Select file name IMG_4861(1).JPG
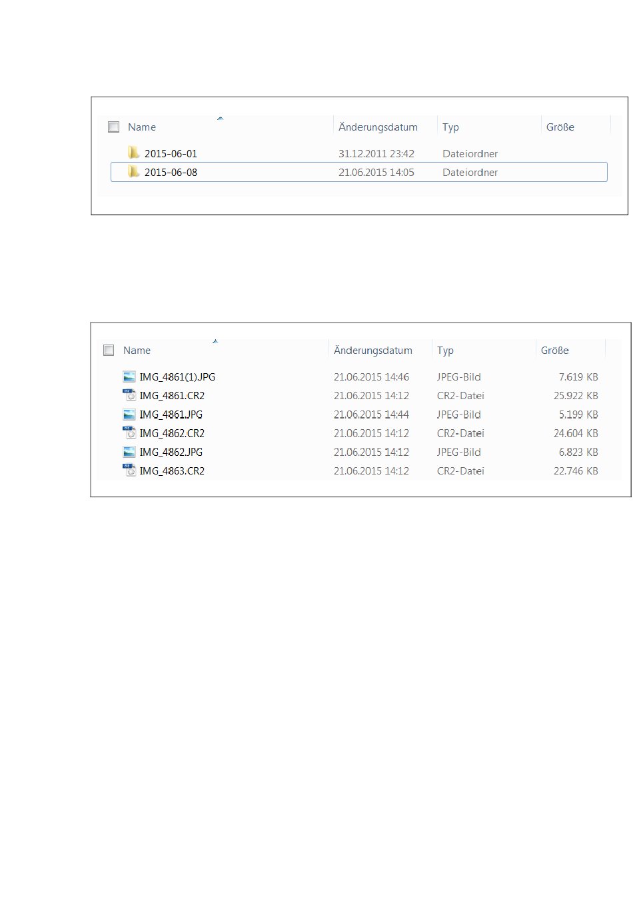This screenshot has width=633, height=919. (x=177, y=377)
